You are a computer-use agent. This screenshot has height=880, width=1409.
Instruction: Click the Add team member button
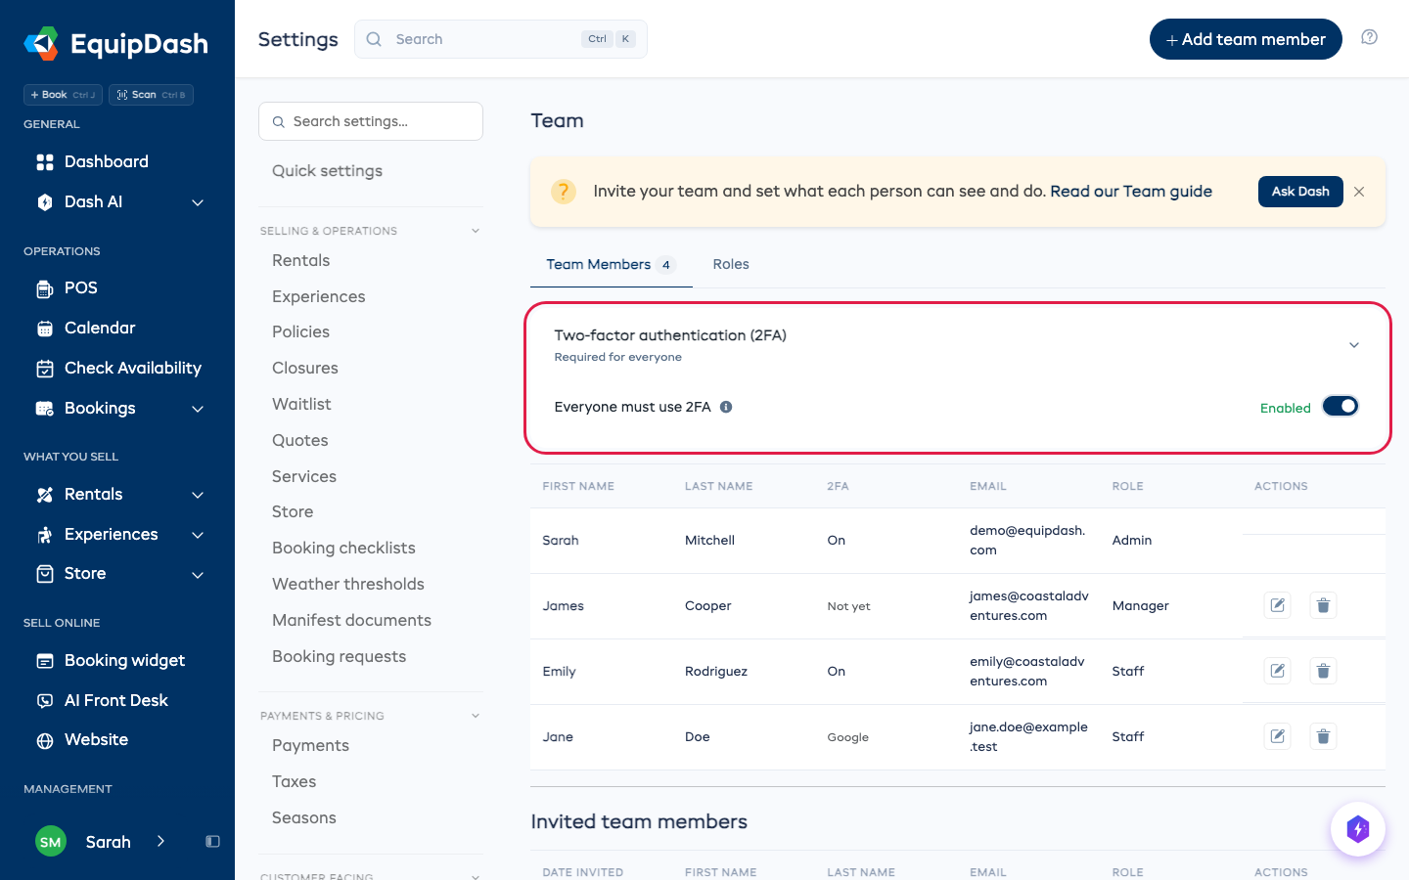point(1246,39)
